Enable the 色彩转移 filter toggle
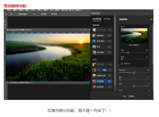Viewport: 159px width, 117px height. (110, 87)
